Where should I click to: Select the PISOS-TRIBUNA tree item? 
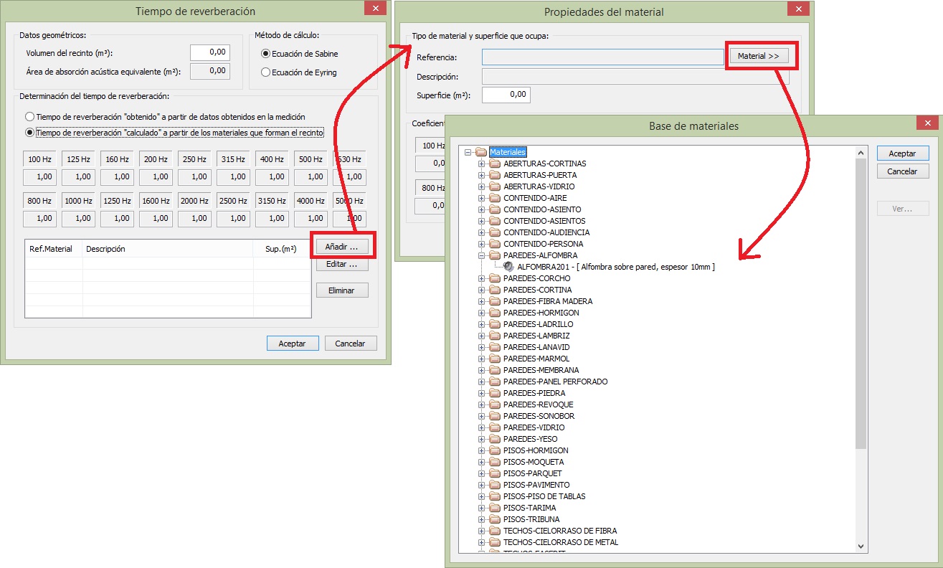(531, 519)
